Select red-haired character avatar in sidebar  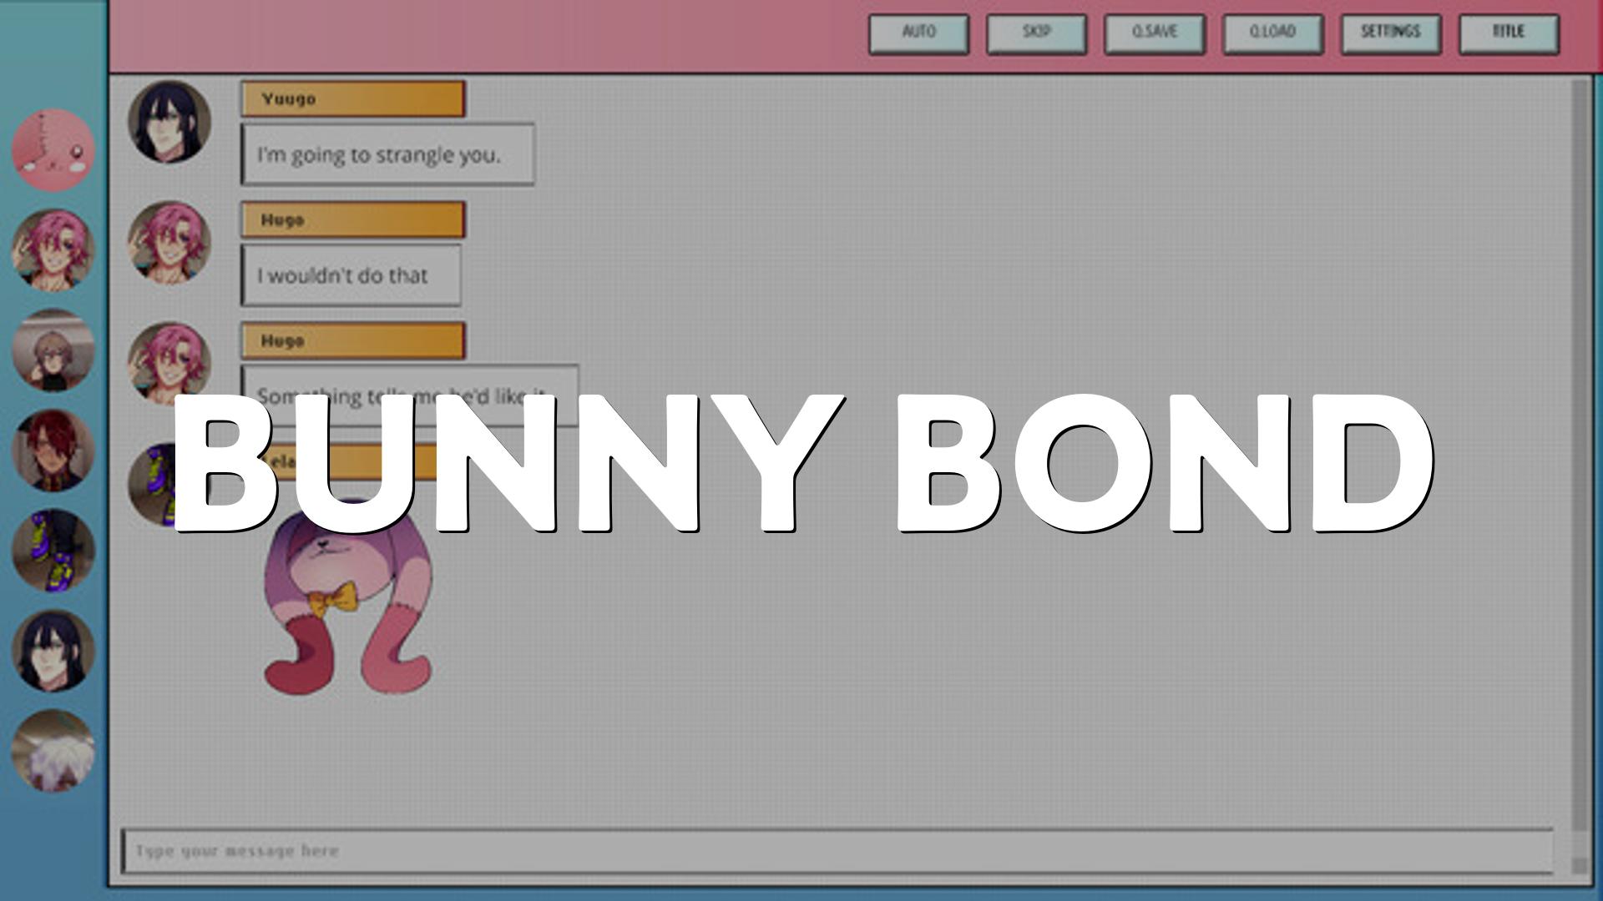point(53,450)
